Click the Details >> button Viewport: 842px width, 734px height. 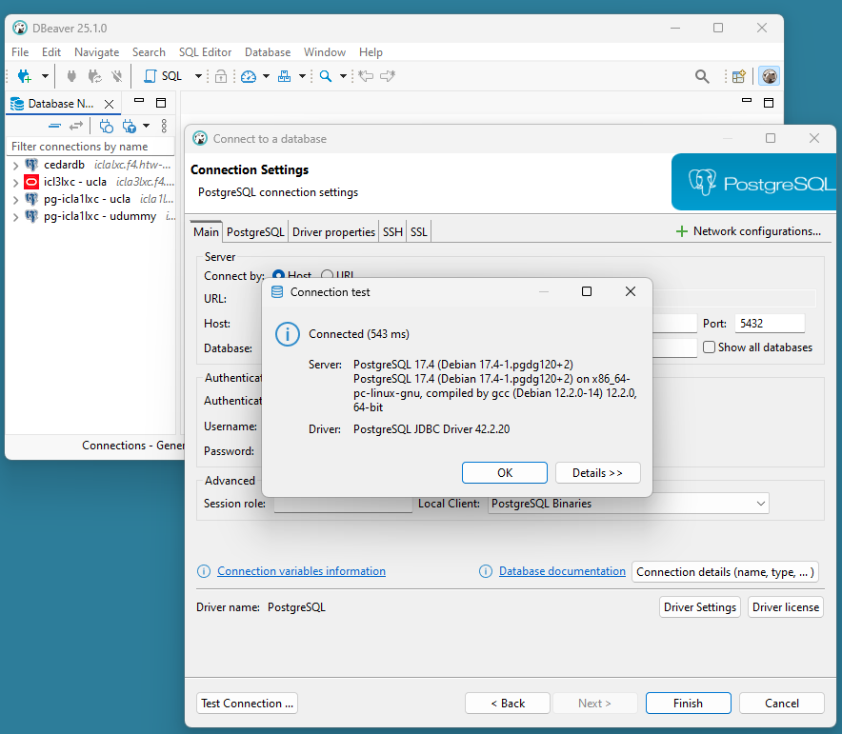[597, 473]
